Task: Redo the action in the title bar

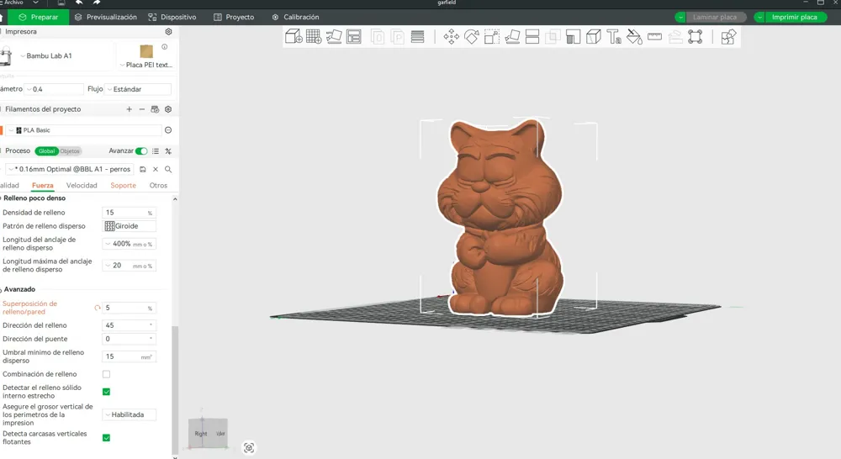Action: point(97,3)
